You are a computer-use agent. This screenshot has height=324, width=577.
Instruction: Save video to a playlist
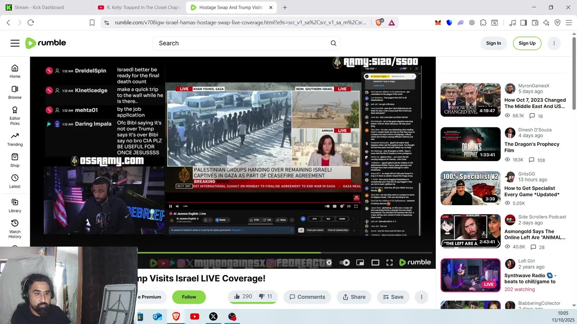point(393,297)
